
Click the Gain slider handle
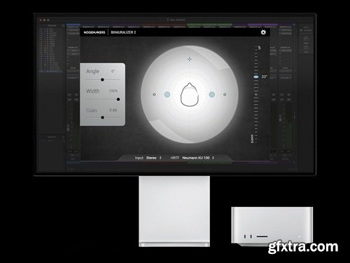pos(102,117)
